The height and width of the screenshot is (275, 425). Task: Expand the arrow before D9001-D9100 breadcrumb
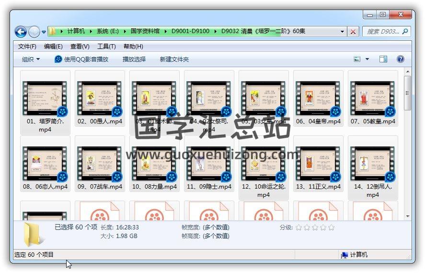coord(166,32)
